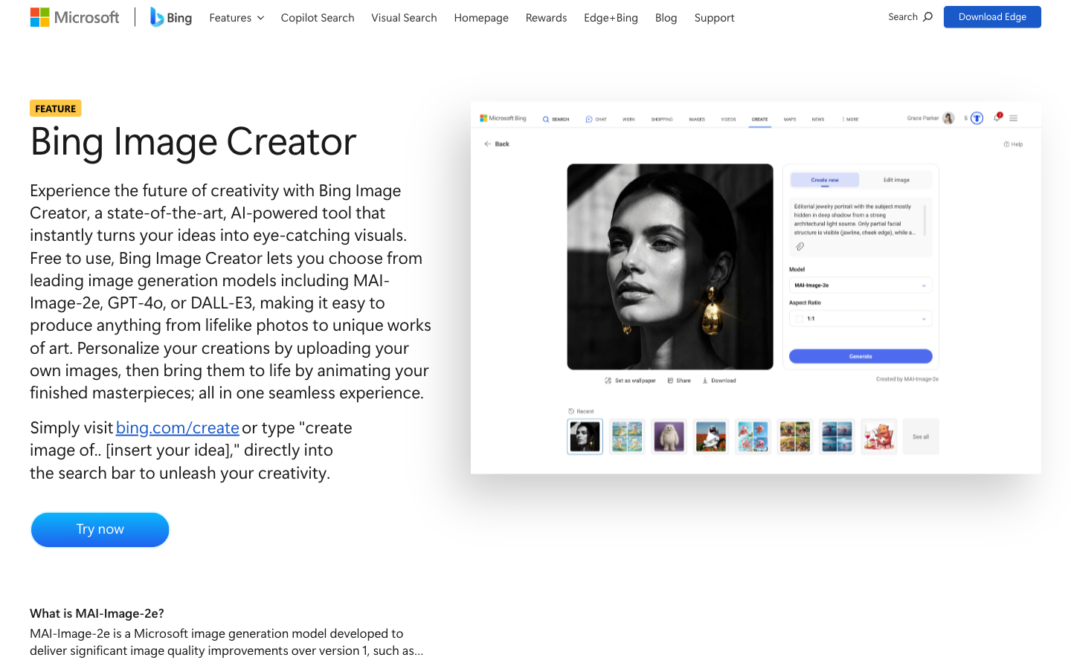Image resolution: width=1071 pixels, height=669 pixels.
Task: Click the notification bell with the red badge
Action: [x=997, y=117]
